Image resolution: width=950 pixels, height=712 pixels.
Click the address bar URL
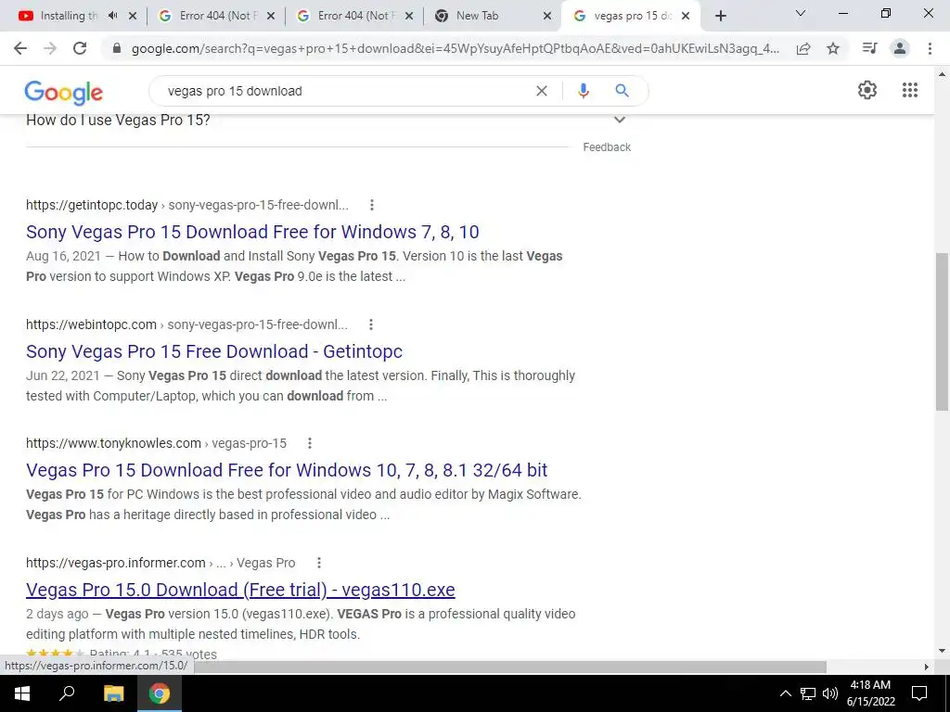[456, 48]
